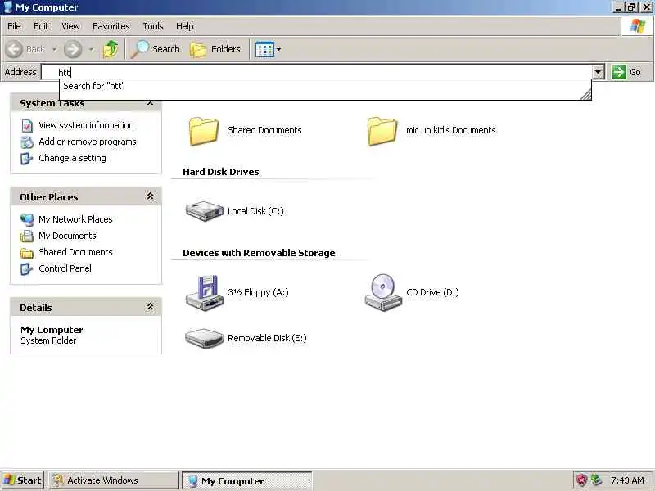Open the Views dropdown arrow

pos(278,50)
